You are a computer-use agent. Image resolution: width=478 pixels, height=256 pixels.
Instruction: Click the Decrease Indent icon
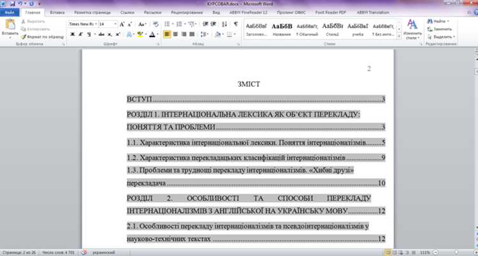click(205, 24)
